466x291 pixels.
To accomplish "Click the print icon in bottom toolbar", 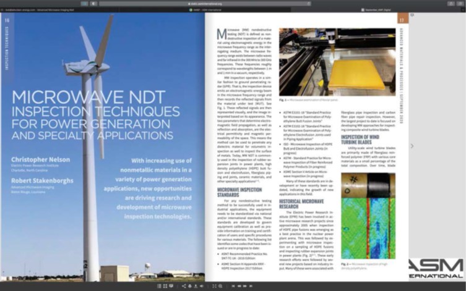I will pyautogui.click(x=191, y=286).
